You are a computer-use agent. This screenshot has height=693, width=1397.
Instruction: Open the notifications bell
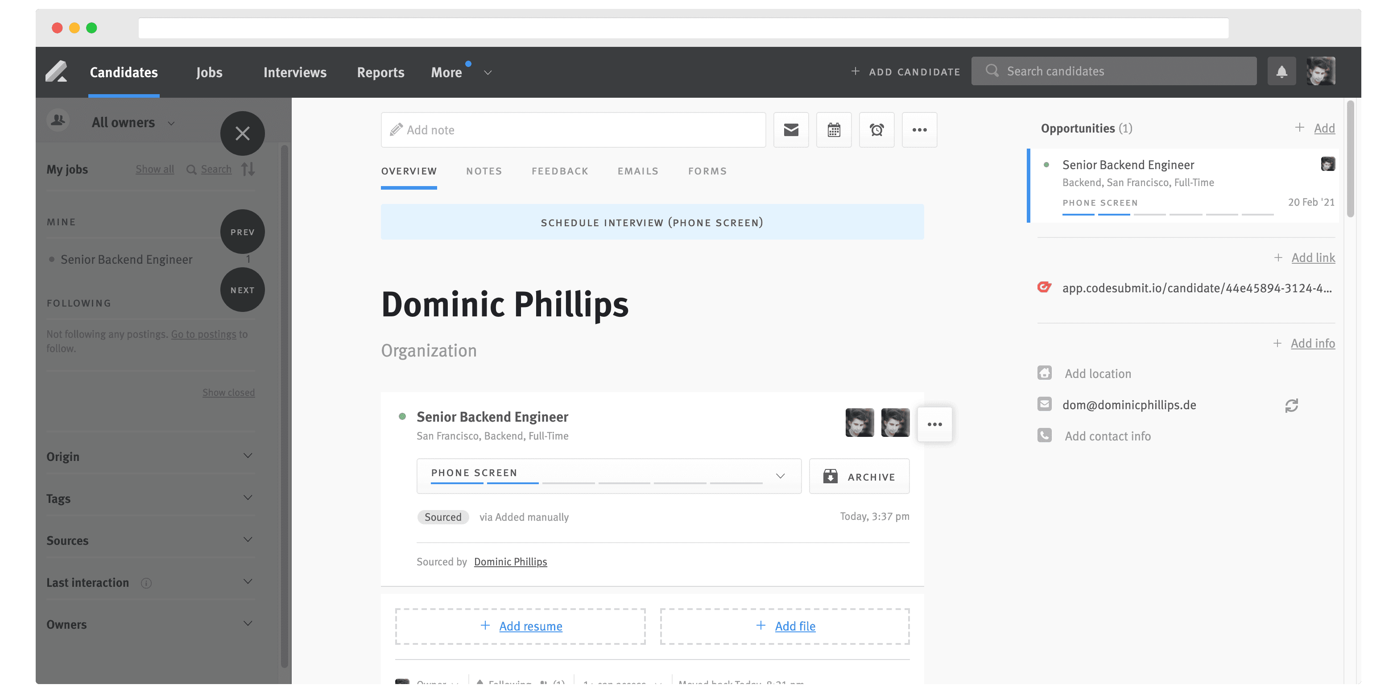pyautogui.click(x=1281, y=71)
